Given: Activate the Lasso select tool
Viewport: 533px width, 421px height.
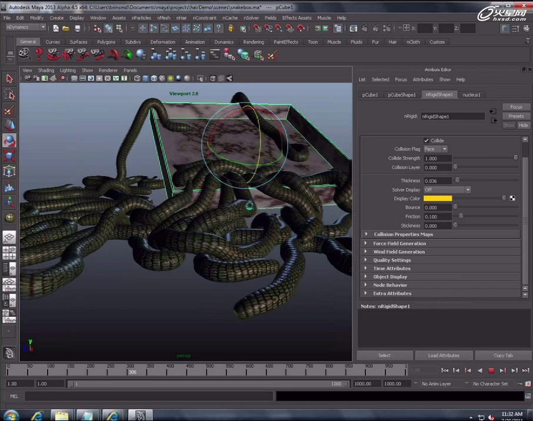Looking at the screenshot, I should click(x=9, y=94).
